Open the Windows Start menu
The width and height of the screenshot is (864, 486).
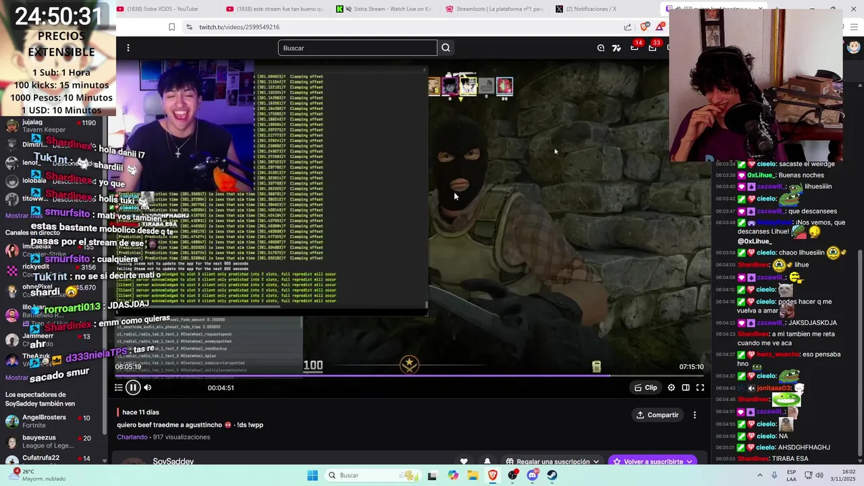coord(313,475)
